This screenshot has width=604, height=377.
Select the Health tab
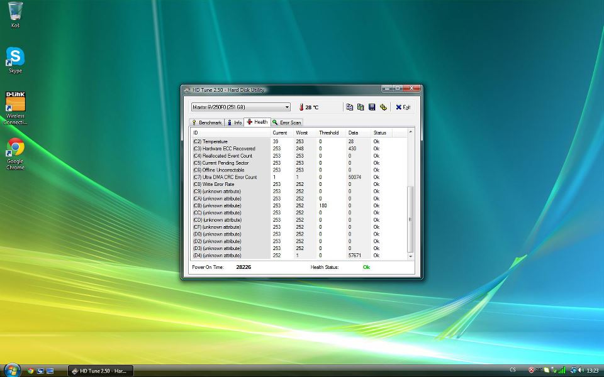257,122
